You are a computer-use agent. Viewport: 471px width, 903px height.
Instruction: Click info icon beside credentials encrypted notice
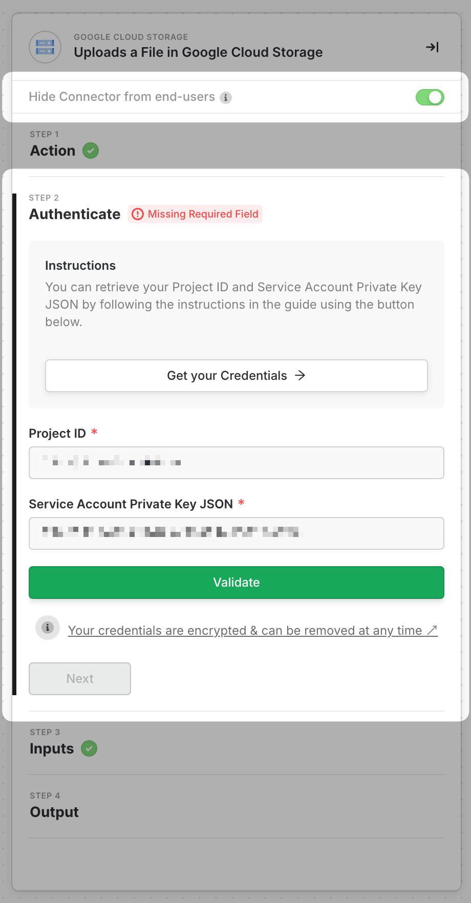(48, 628)
